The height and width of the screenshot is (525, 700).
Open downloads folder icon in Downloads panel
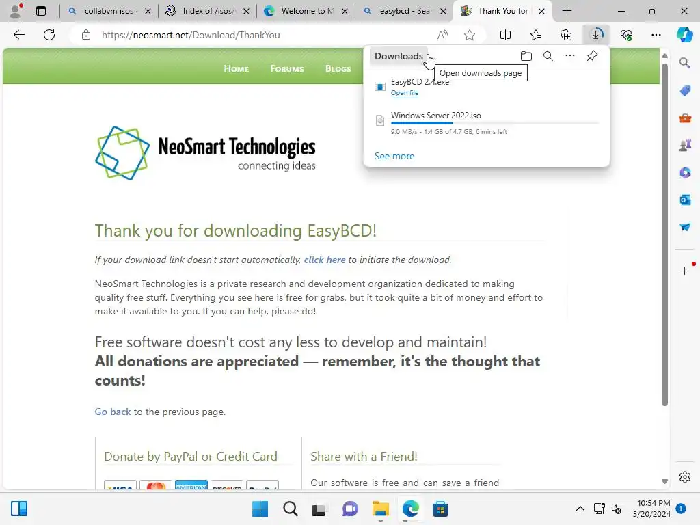coord(526,56)
